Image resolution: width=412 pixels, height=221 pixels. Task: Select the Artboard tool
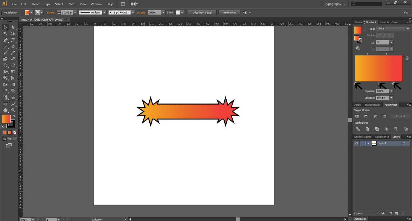click(x=5, y=104)
